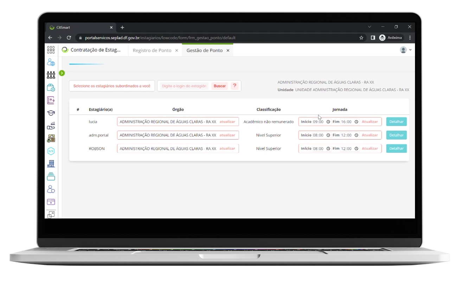Open 'Selecione os estagiários subordinados' selector
Image resolution: width=460 pixels, height=281 pixels.
(112, 86)
